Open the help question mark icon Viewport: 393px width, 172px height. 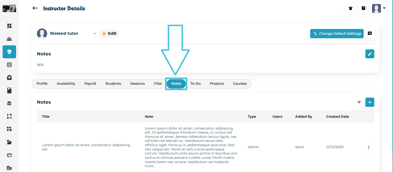[x=363, y=8]
